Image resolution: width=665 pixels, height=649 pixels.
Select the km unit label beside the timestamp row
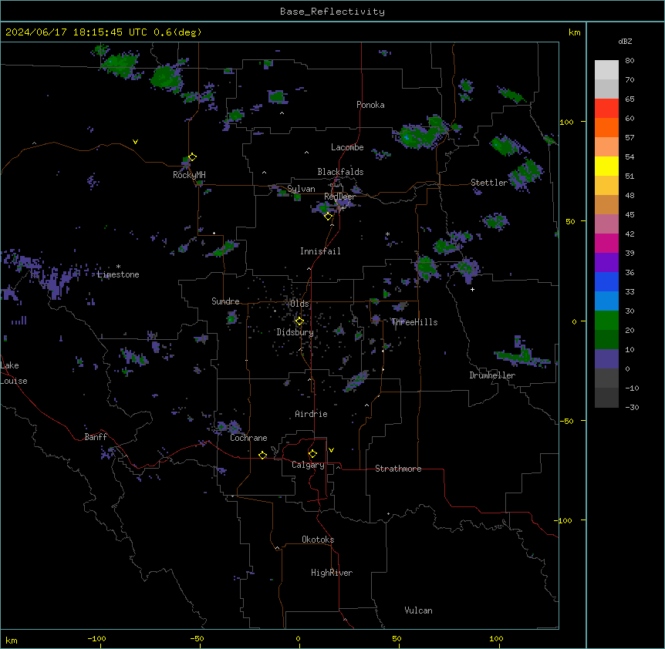(x=575, y=32)
